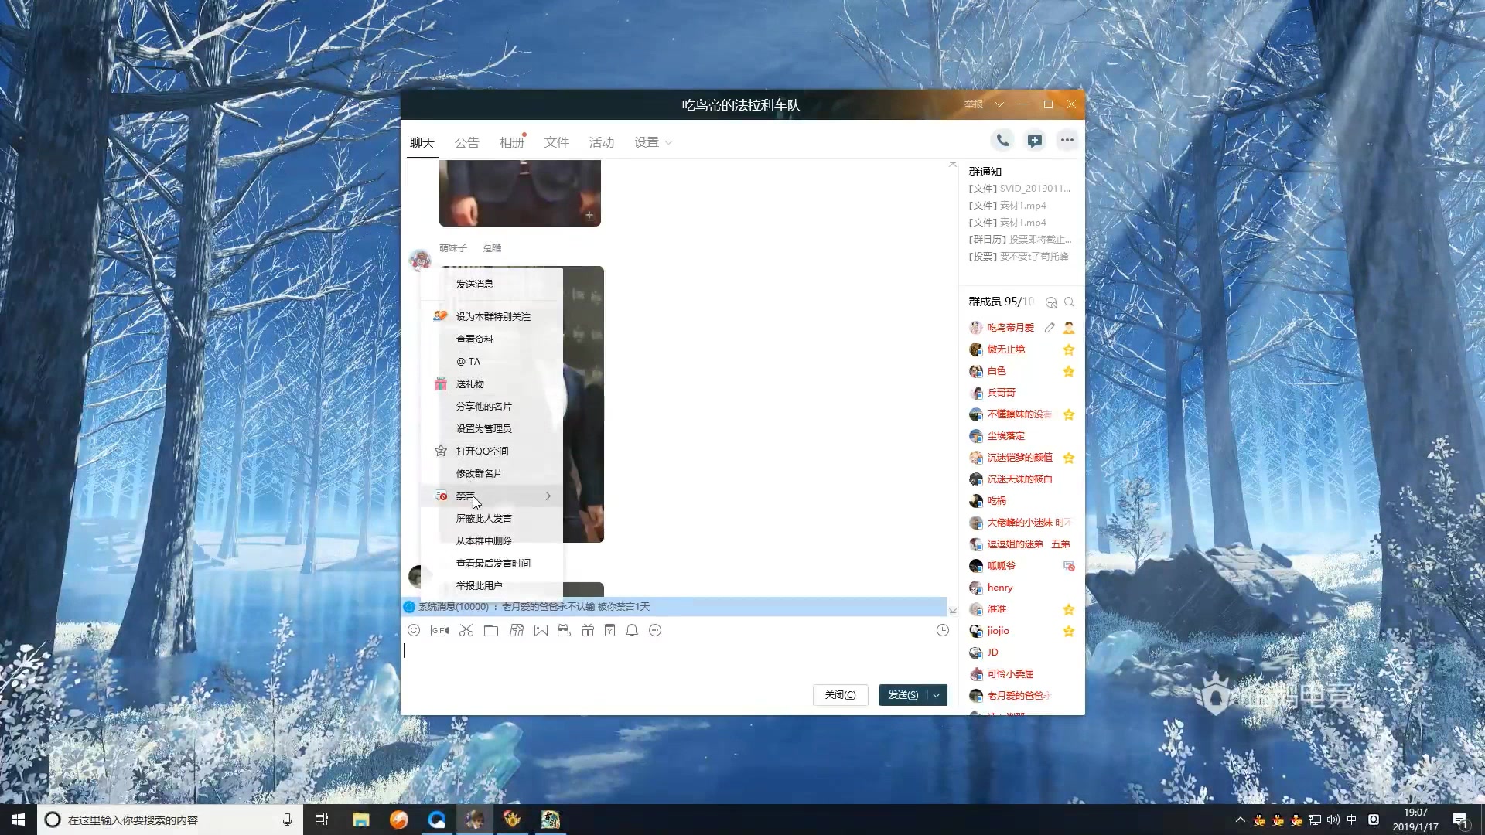
Task: Open File Explorer from taskbar
Action: pos(360,820)
